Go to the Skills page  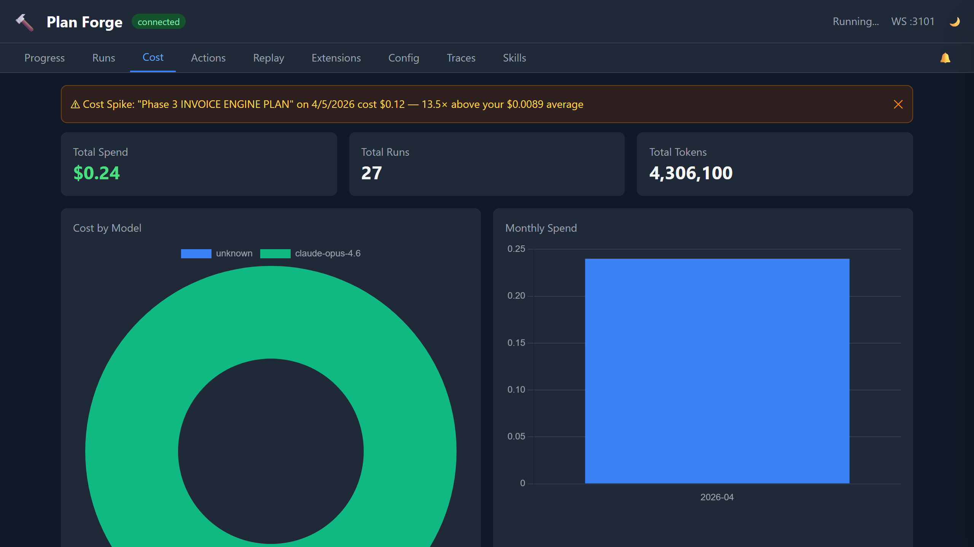point(514,58)
